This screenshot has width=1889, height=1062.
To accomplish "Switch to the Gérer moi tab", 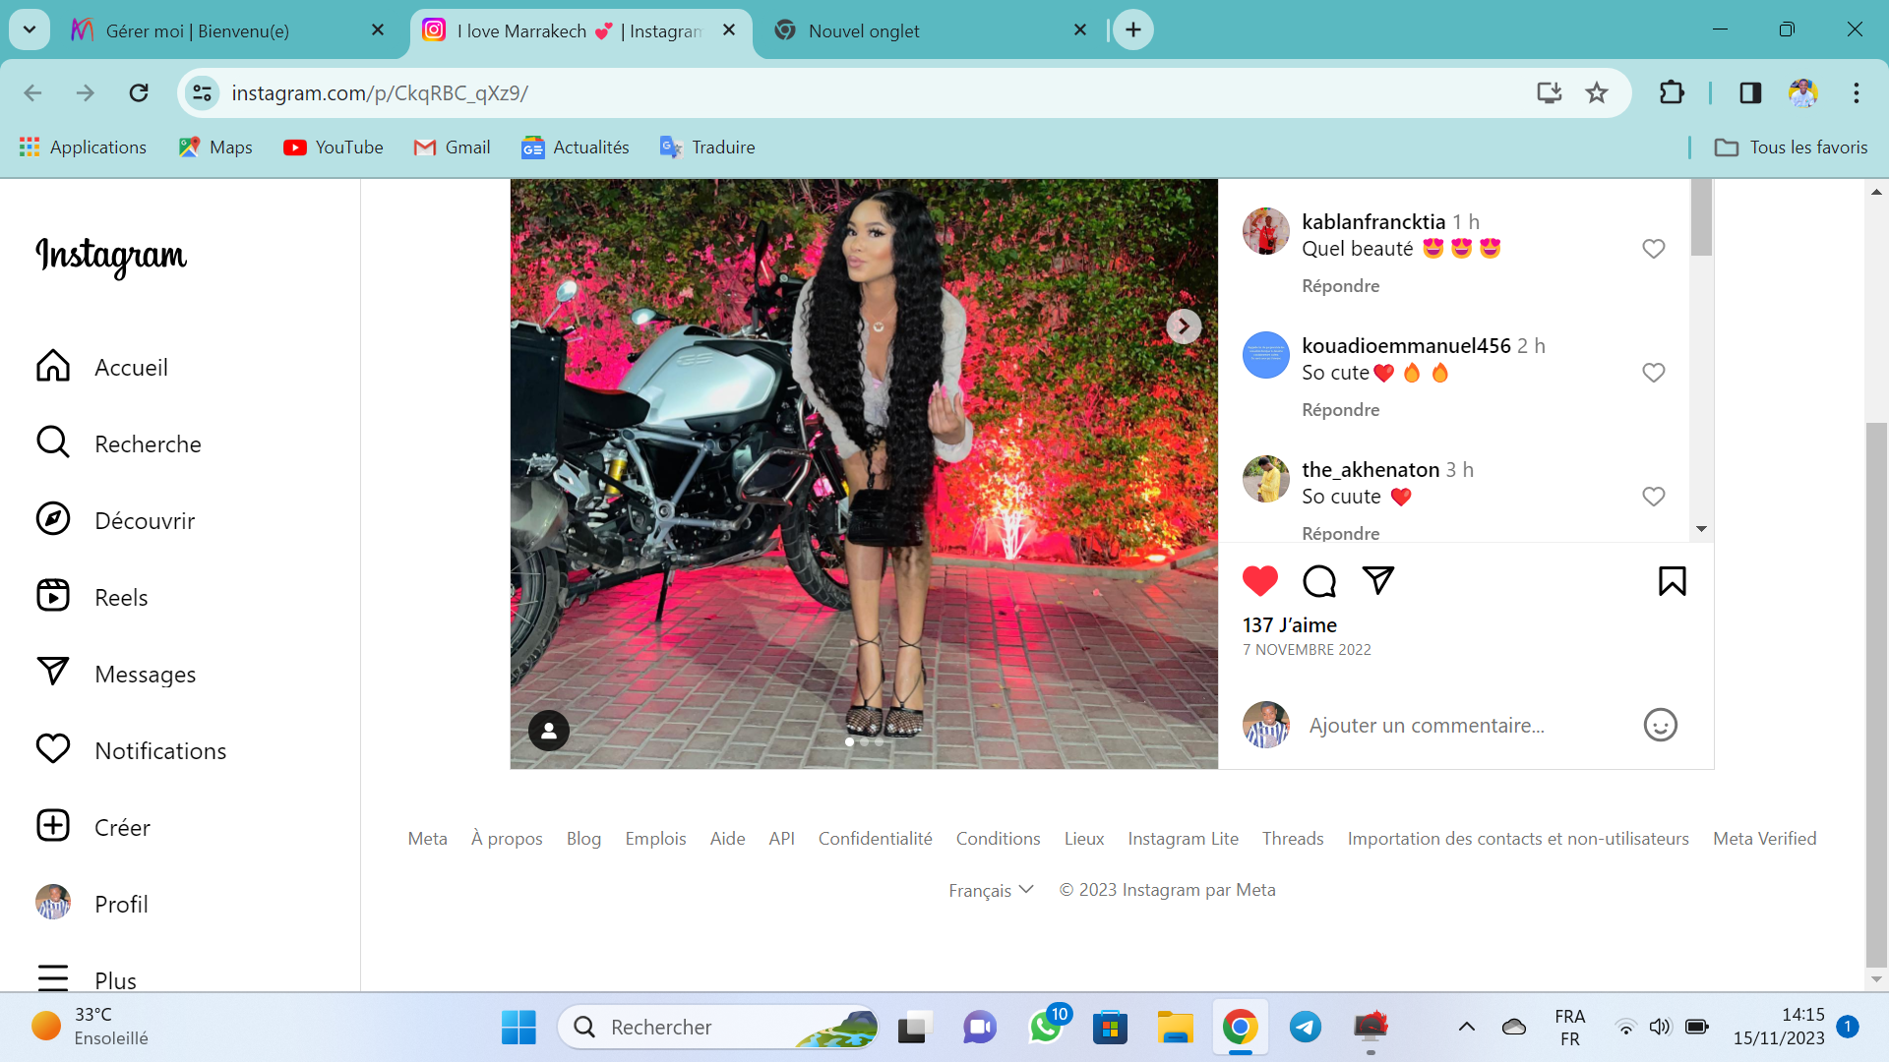I will [x=197, y=30].
